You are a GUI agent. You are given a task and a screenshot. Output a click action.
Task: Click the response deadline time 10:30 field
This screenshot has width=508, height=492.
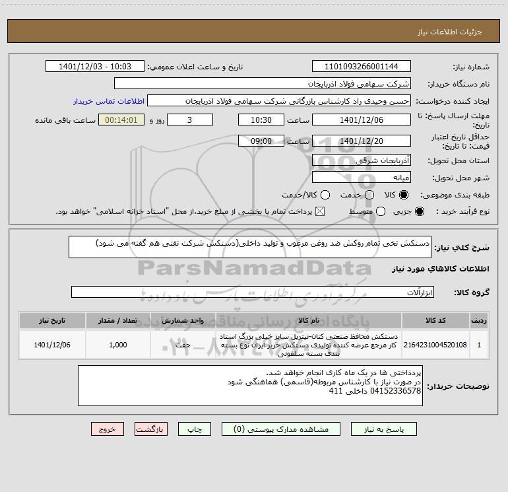[x=261, y=120]
